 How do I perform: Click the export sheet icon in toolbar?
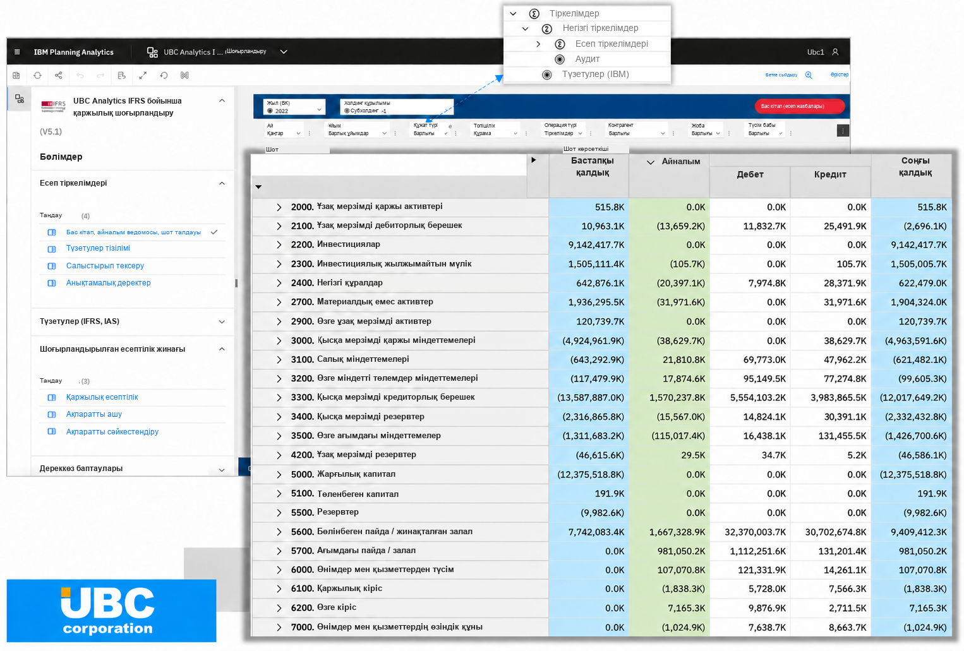click(x=122, y=75)
